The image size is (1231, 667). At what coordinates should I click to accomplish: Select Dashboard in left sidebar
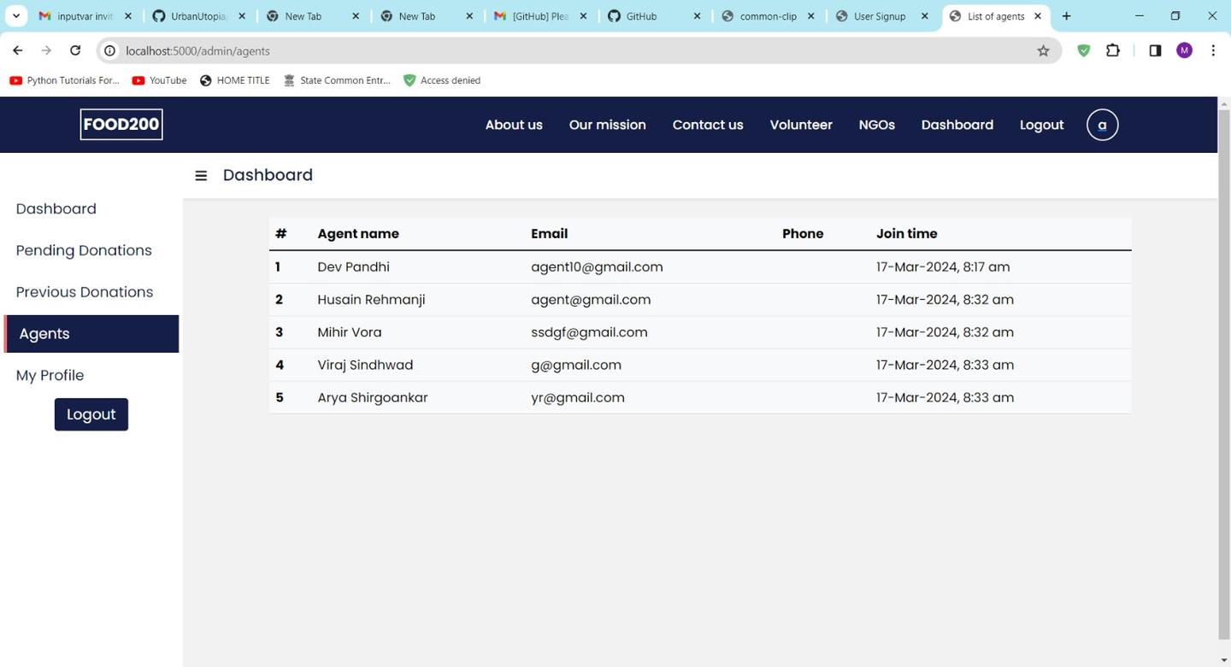tap(56, 208)
